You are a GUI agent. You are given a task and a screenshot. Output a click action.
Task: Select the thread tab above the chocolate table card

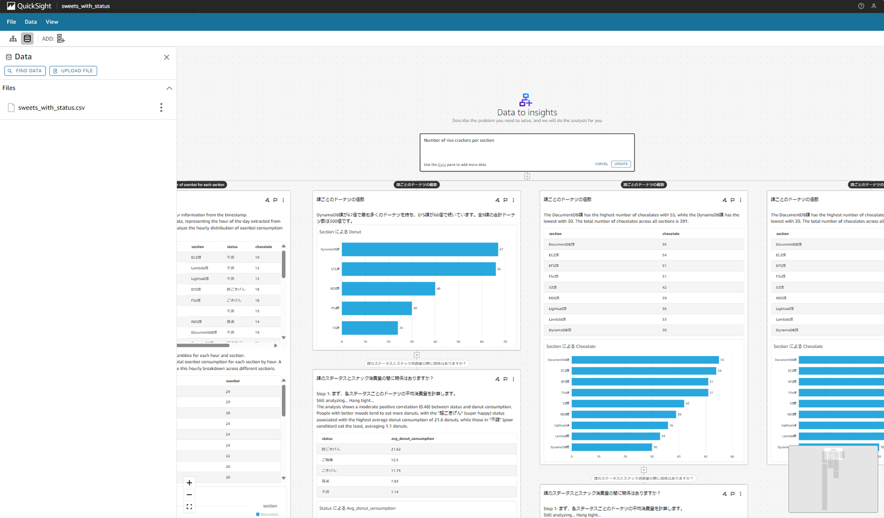644,185
